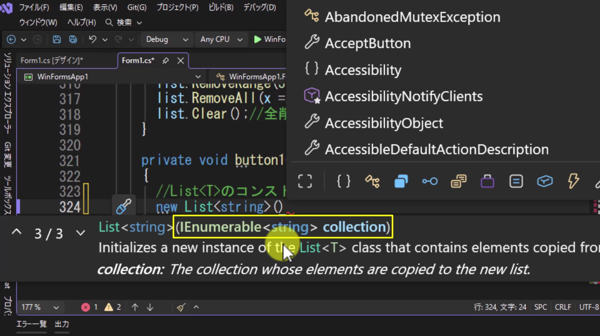Click the 検索 search box
The width and height of the screenshot is (600, 336).
coord(124,22)
